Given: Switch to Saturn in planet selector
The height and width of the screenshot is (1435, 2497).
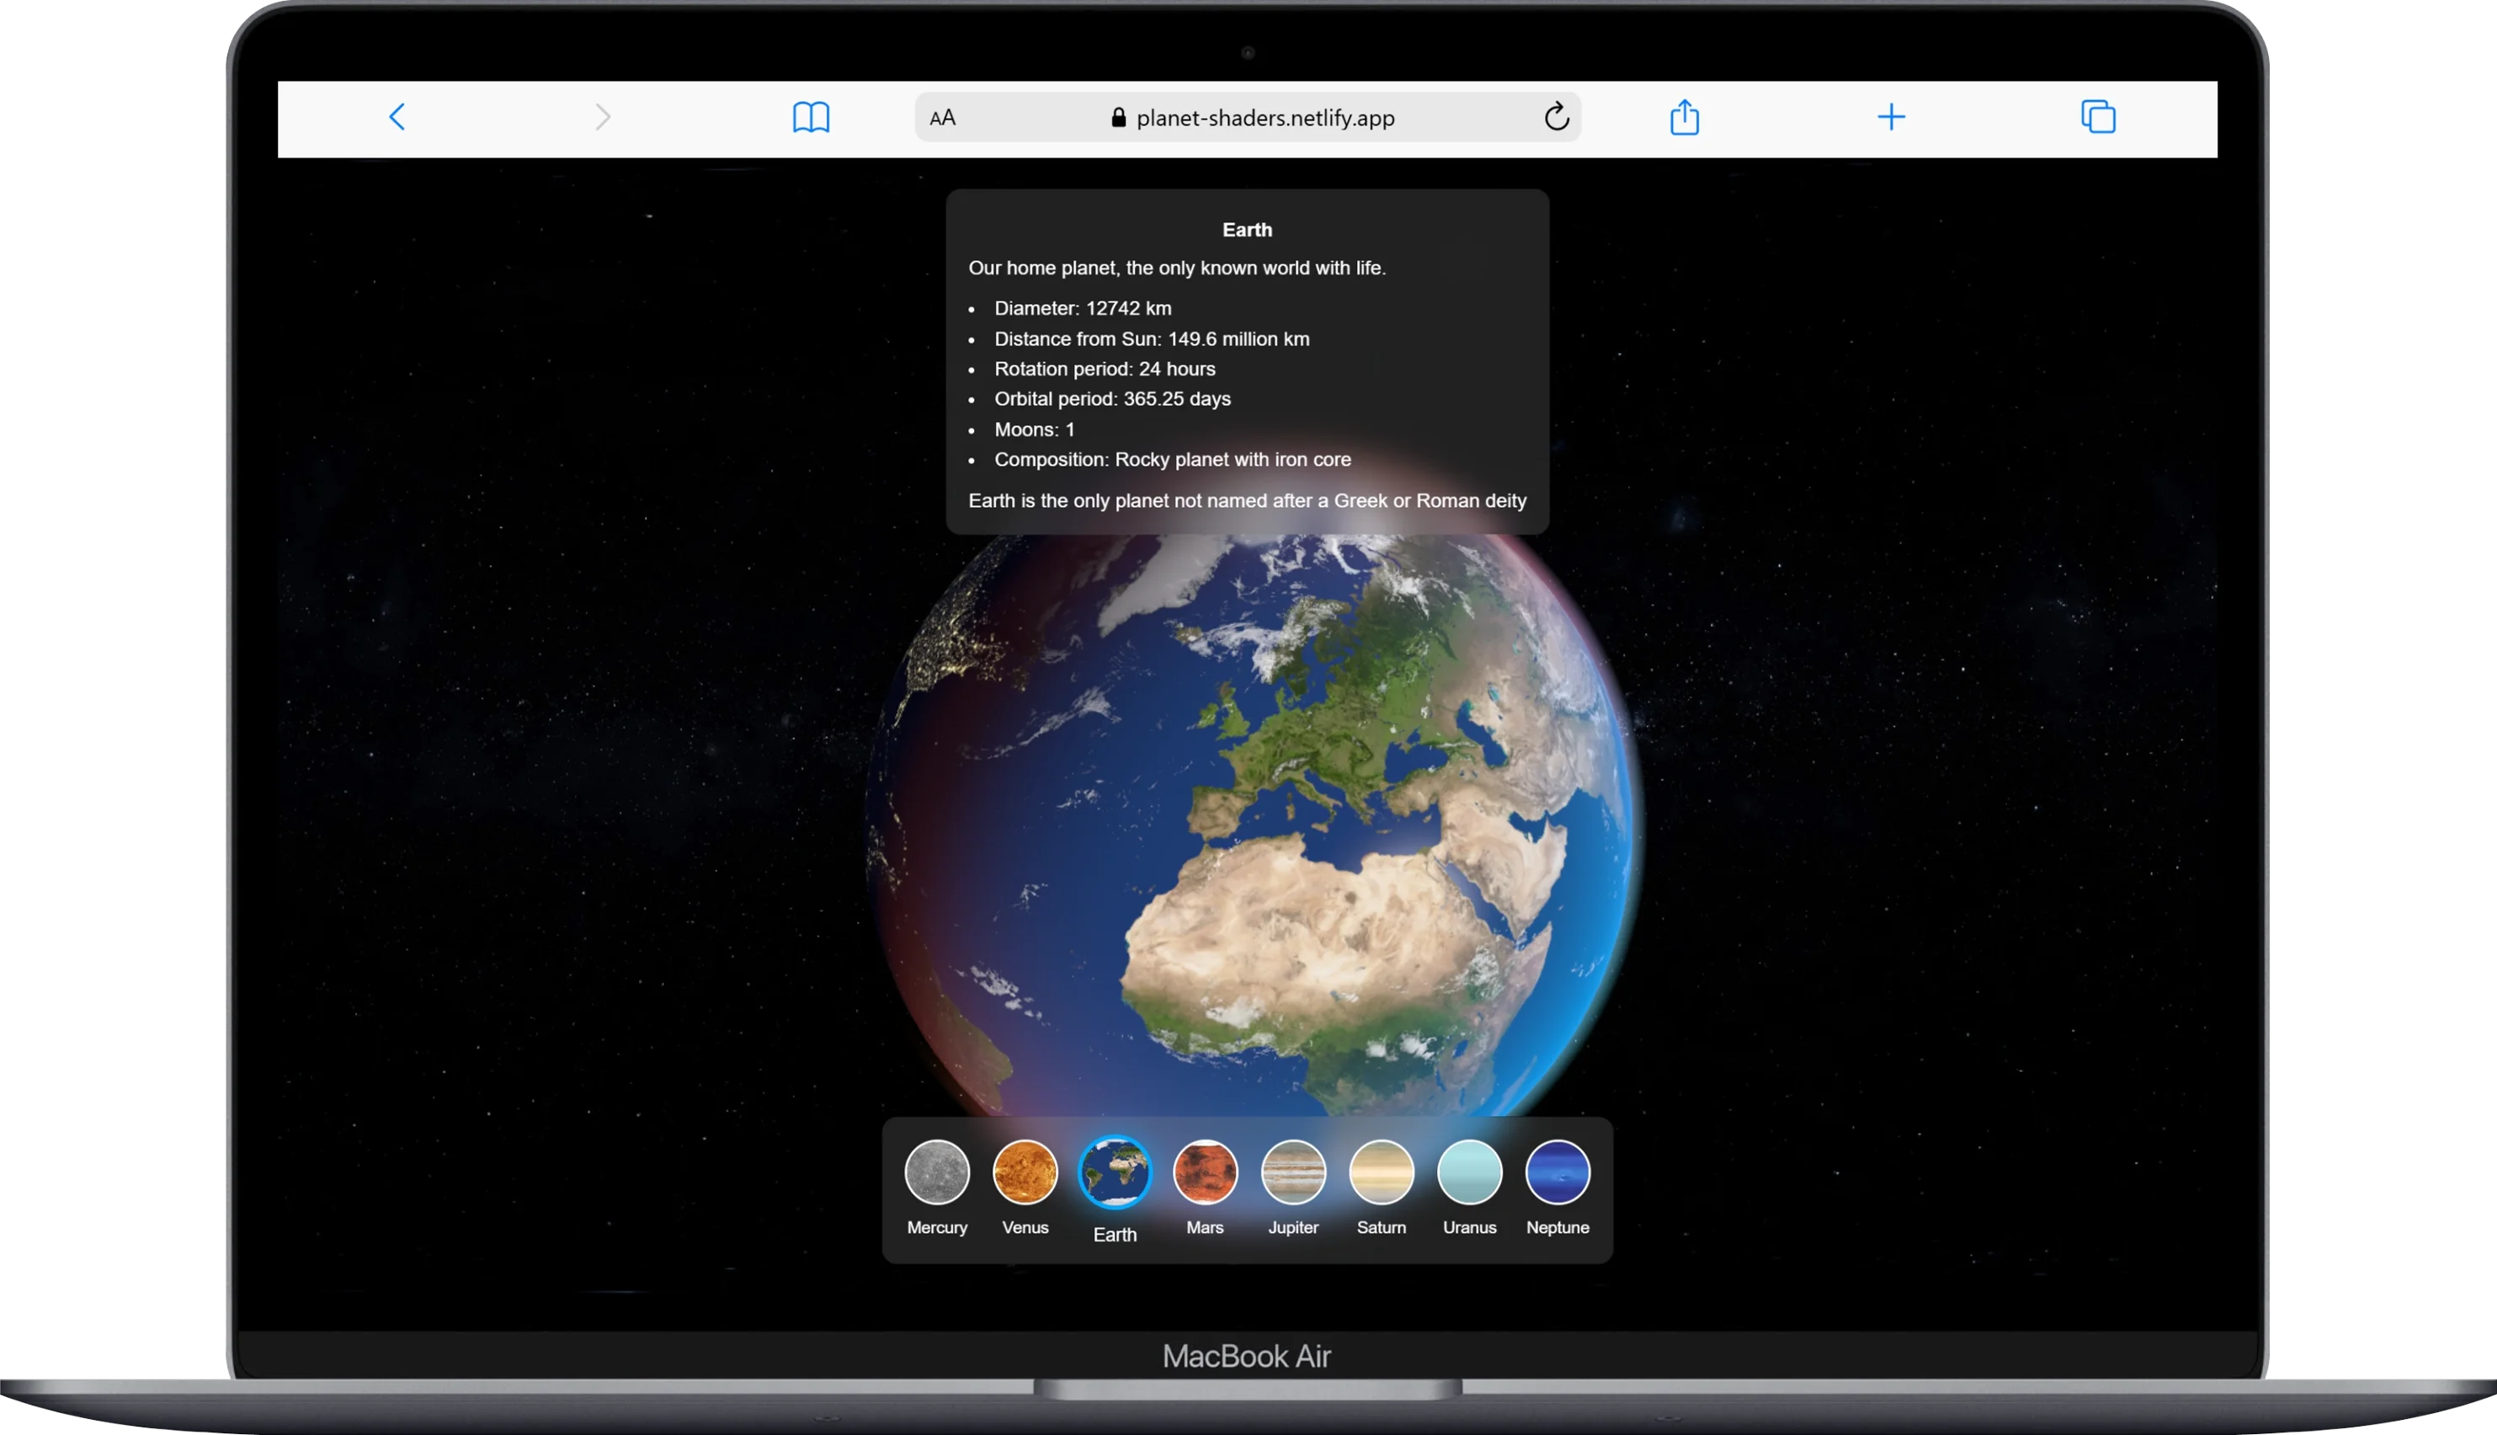Looking at the screenshot, I should 1381,1172.
